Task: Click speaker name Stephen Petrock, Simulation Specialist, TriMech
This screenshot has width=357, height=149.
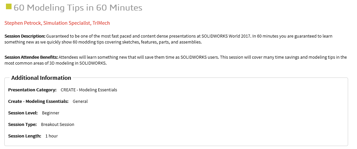Action: 57,23
